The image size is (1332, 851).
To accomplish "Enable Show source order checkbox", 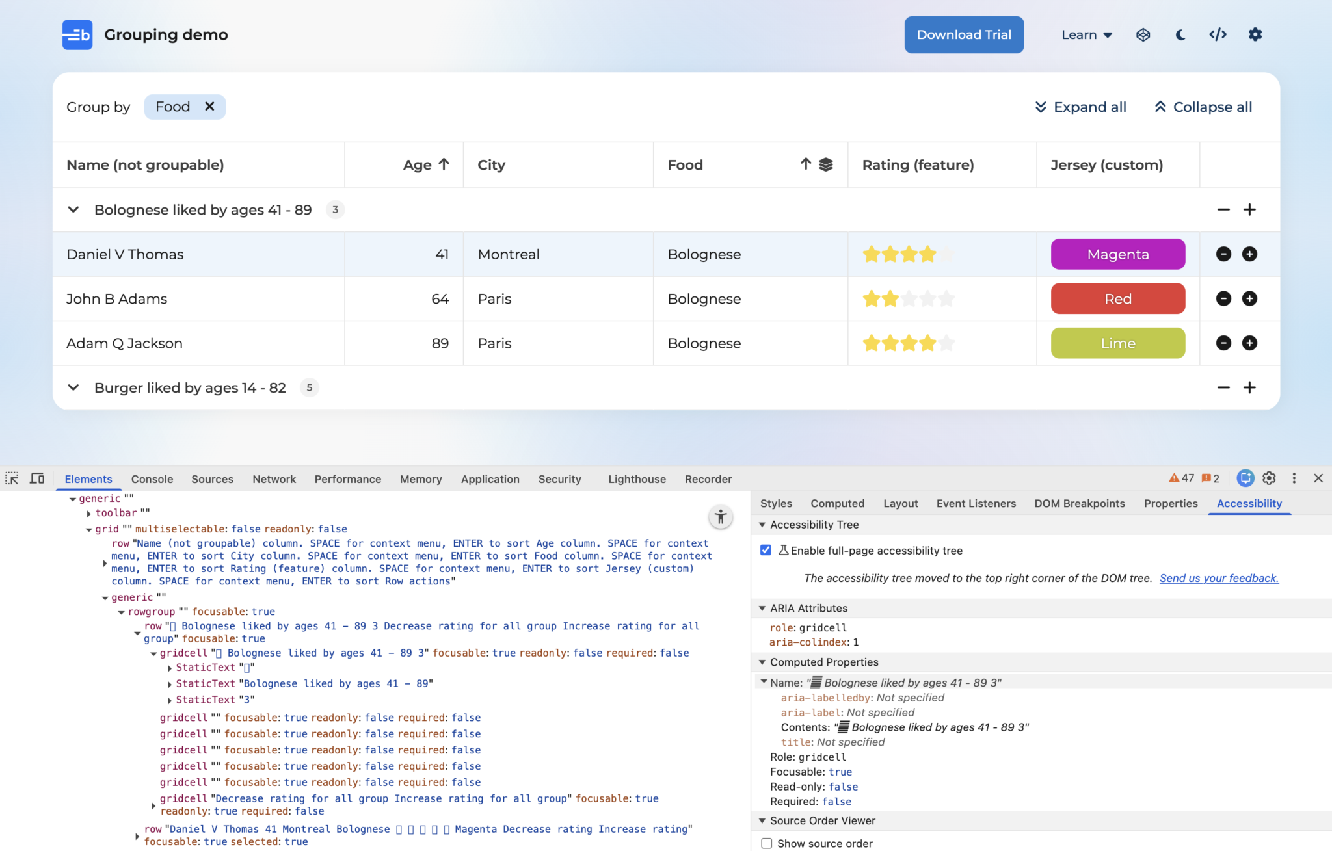I will coord(766,843).
